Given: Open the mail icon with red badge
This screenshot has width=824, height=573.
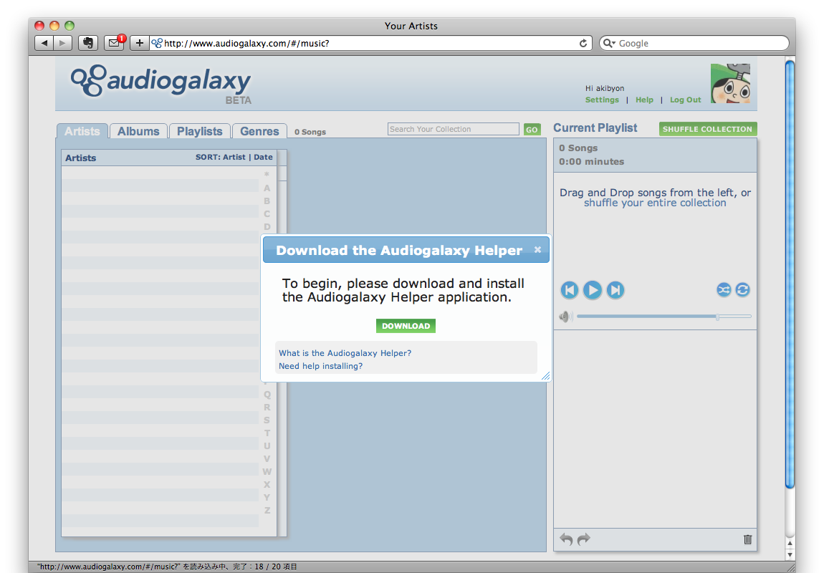Looking at the screenshot, I should pos(114,43).
